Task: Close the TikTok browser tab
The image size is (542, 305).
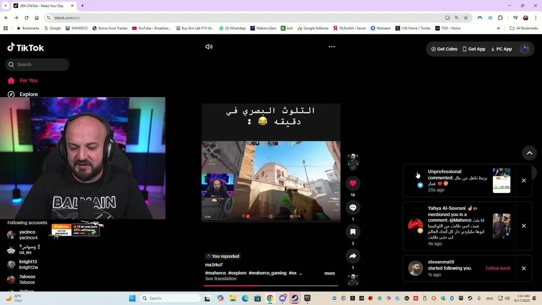Action: [x=72, y=6]
